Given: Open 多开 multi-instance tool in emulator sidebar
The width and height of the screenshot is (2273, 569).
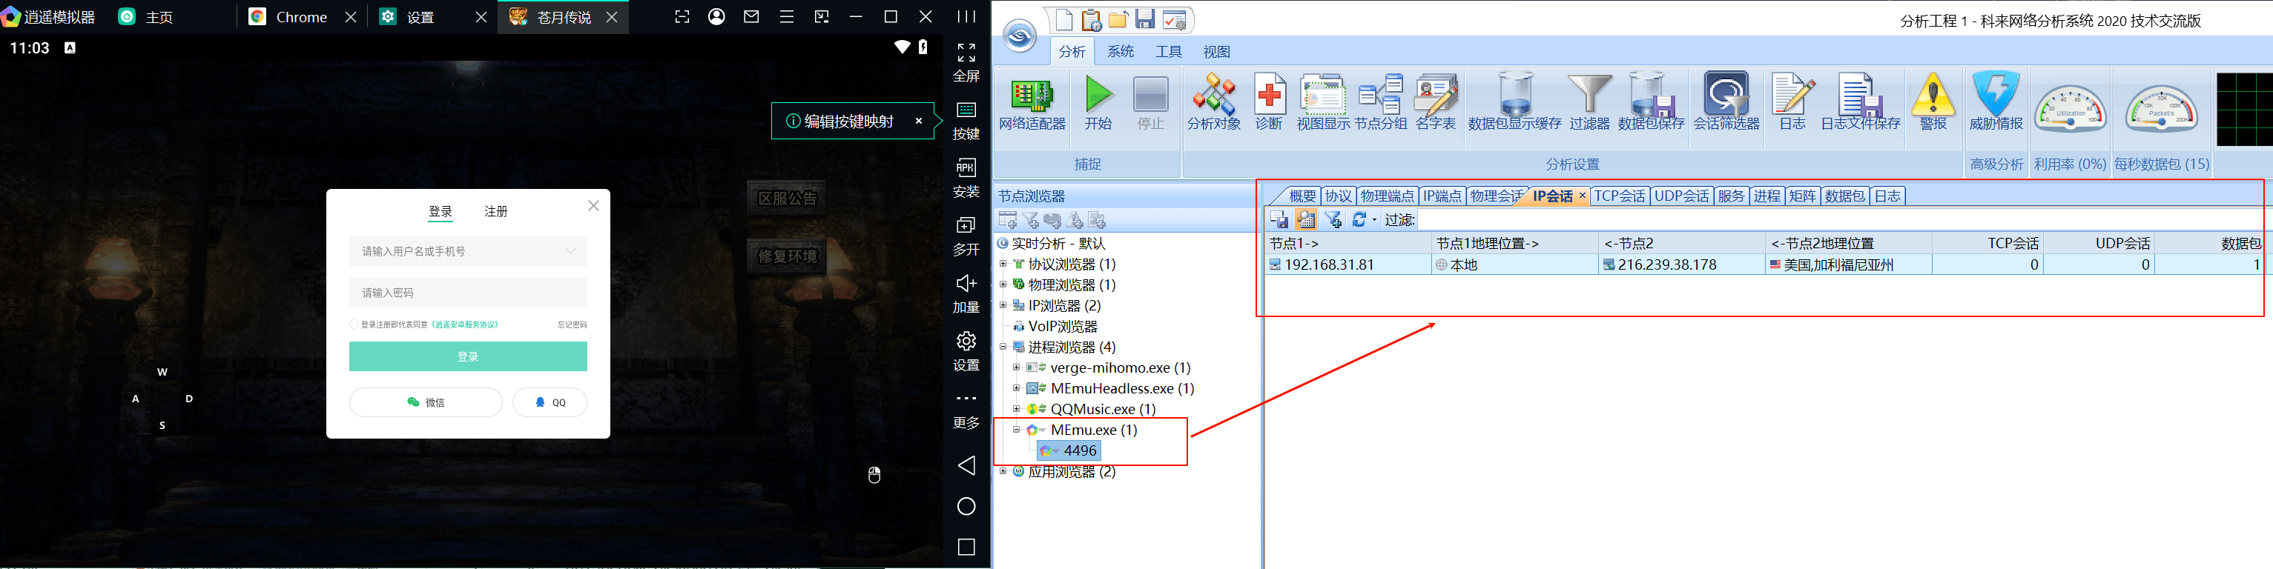Looking at the screenshot, I should (966, 236).
